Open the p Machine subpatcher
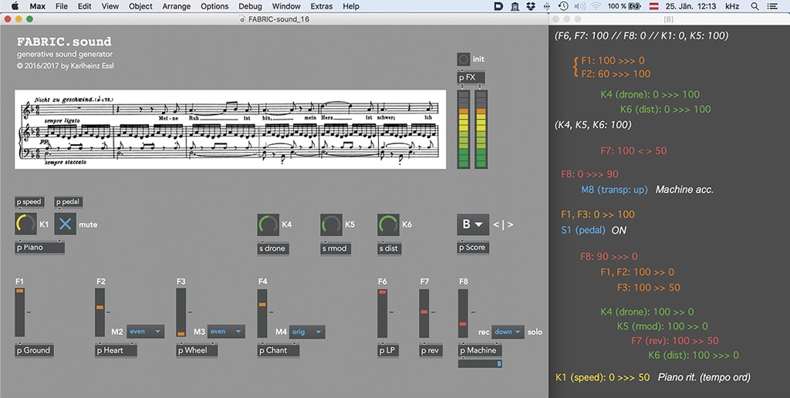The image size is (790, 398). [480, 351]
